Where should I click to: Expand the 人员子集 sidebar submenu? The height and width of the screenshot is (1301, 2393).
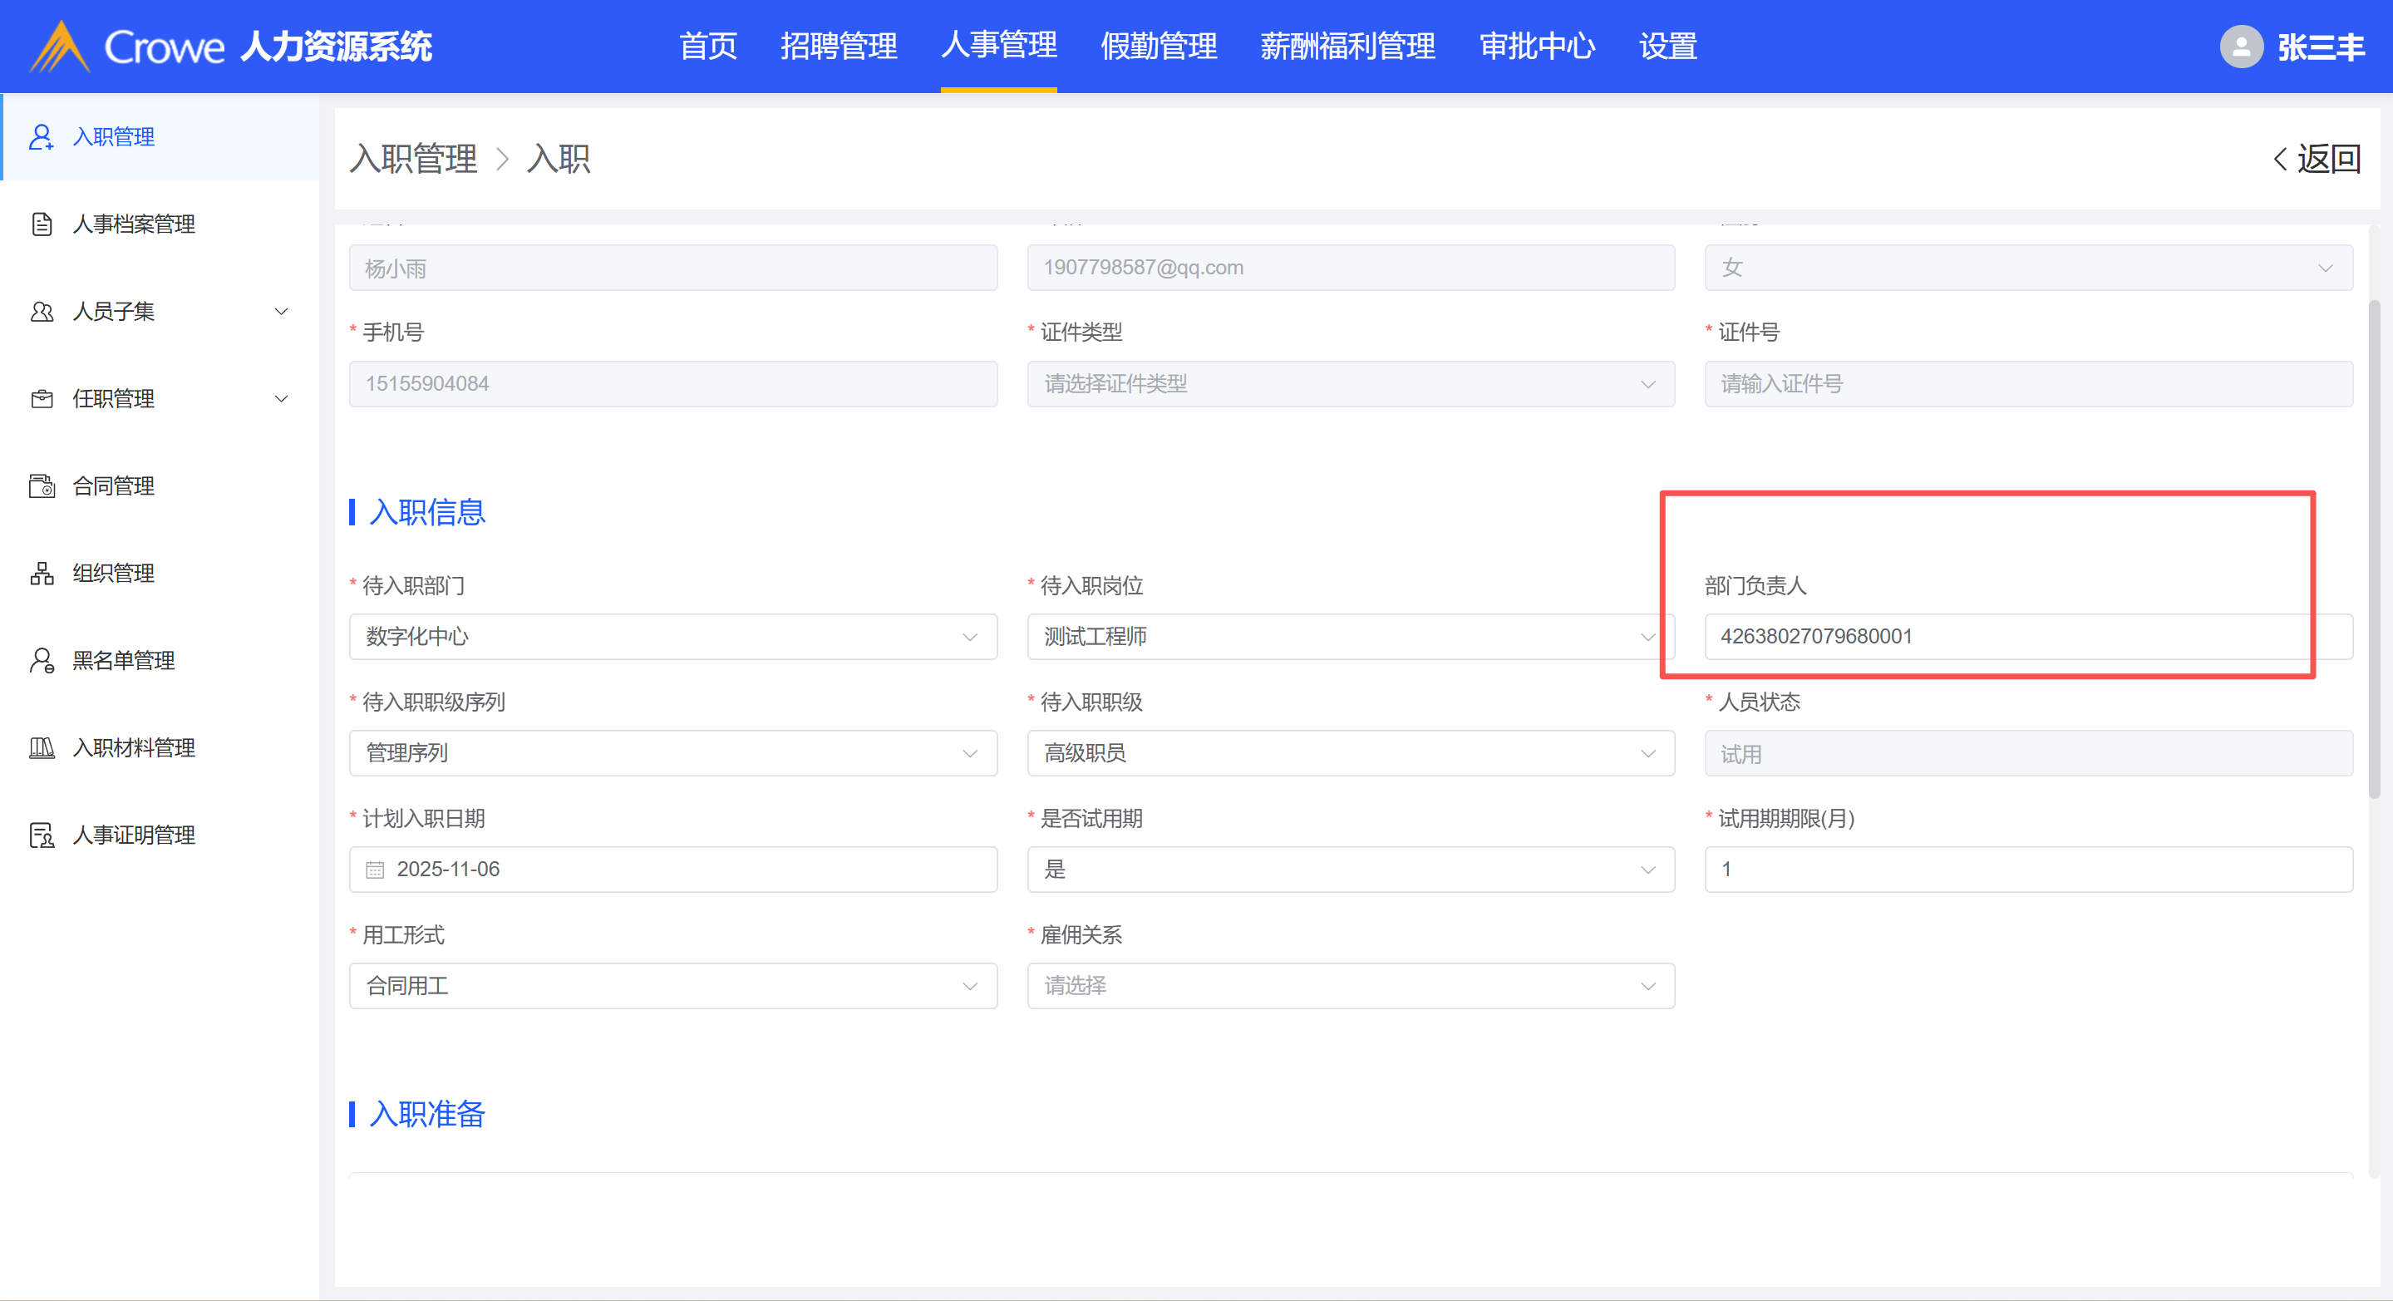coord(281,311)
